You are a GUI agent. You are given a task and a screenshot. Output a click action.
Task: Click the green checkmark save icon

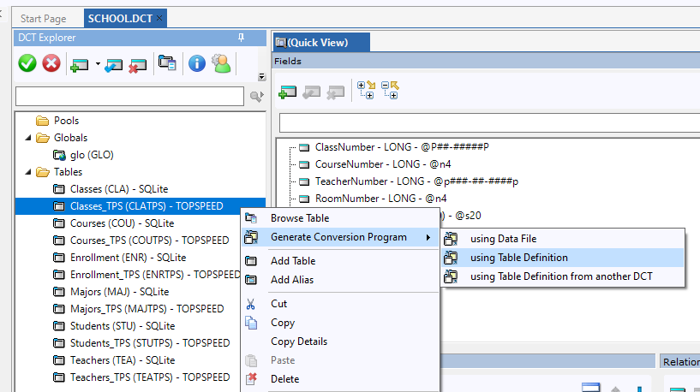(x=27, y=63)
